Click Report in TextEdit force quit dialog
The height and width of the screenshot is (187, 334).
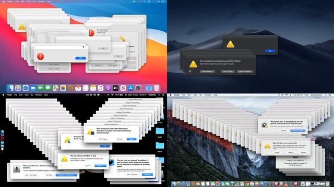coord(100,166)
